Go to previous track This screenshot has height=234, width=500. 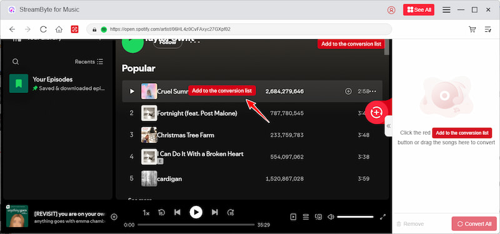pyautogui.click(x=177, y=212)
